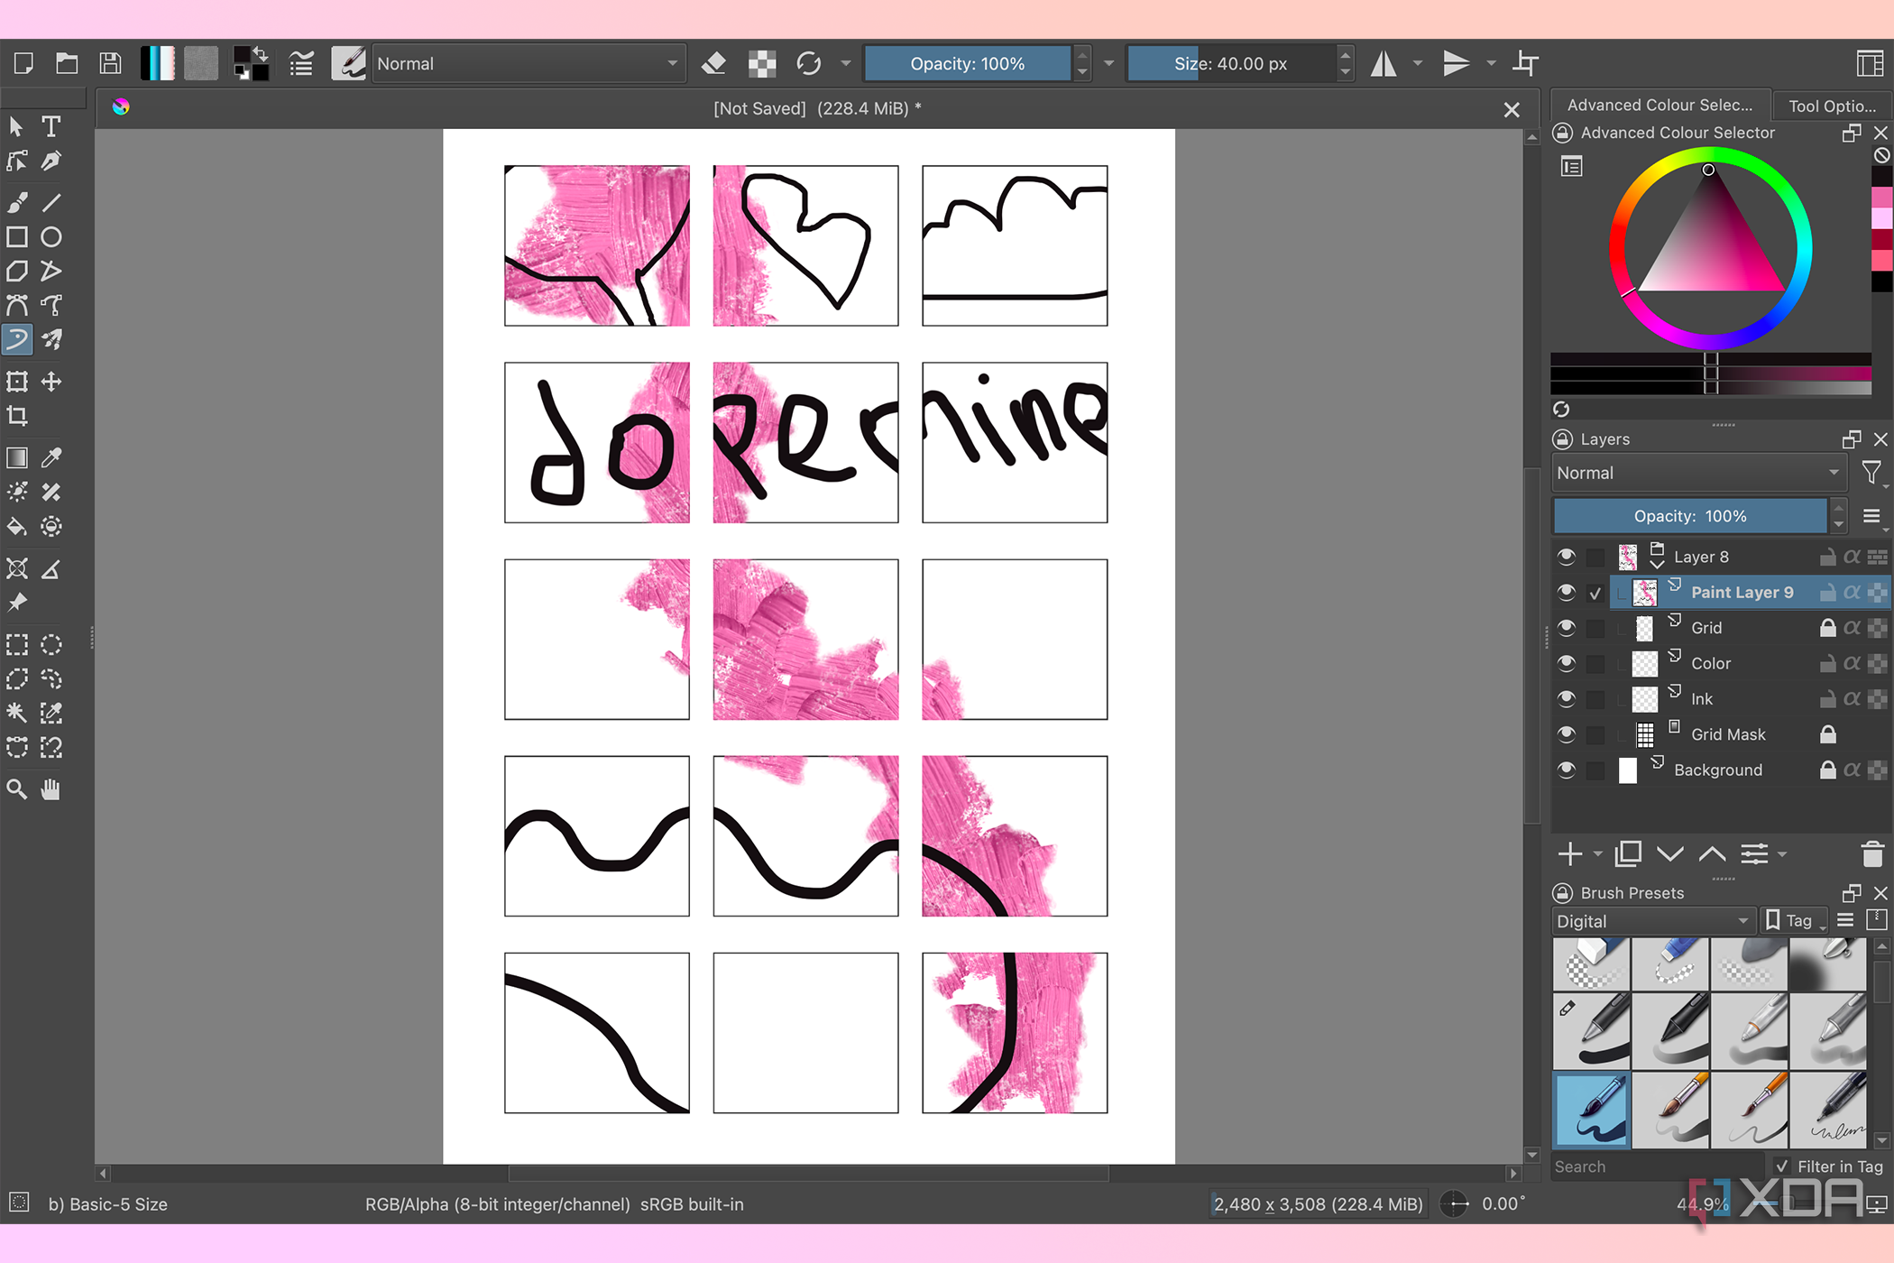Select the Text tool
This screenshot has width=1894, height=1263.
click(51, 125)
